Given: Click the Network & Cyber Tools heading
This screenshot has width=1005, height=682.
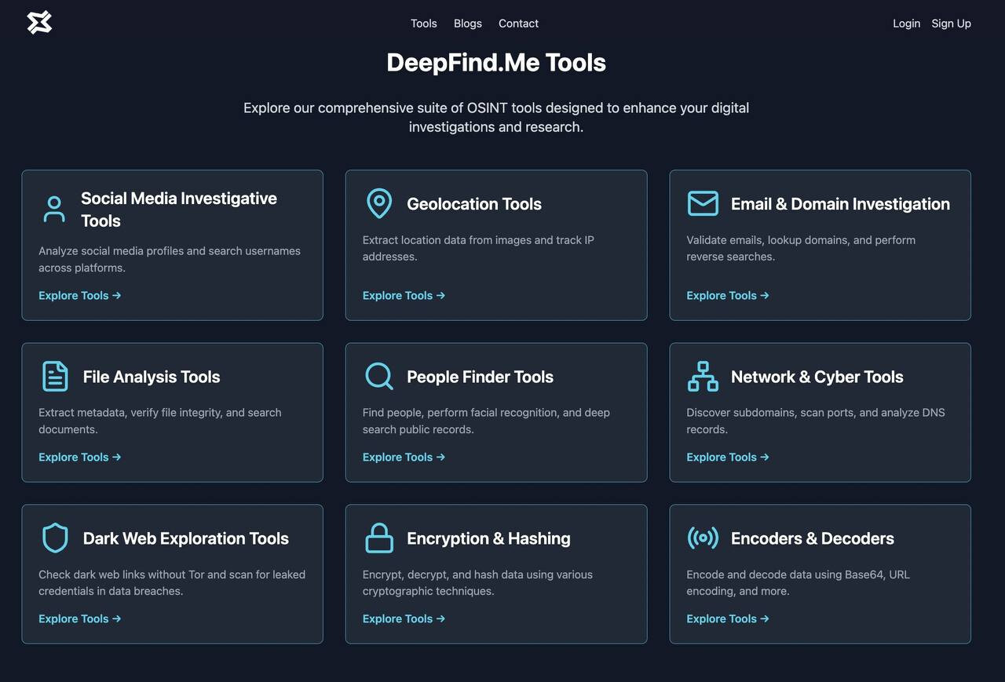Looking at the screenshot, I should [x=817, y=377].
